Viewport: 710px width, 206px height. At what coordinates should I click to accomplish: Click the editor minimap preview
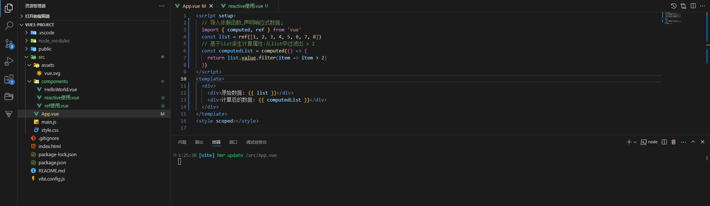pos(673,18)
